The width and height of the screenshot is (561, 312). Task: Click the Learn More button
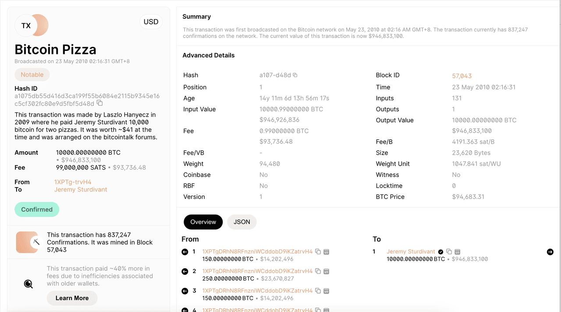click(72, 298)
